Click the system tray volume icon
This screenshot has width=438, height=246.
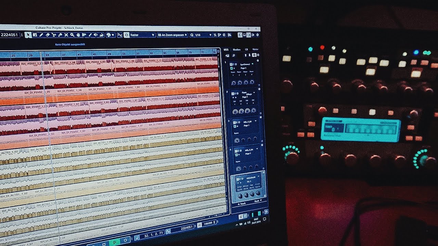[x=249, y=222]
